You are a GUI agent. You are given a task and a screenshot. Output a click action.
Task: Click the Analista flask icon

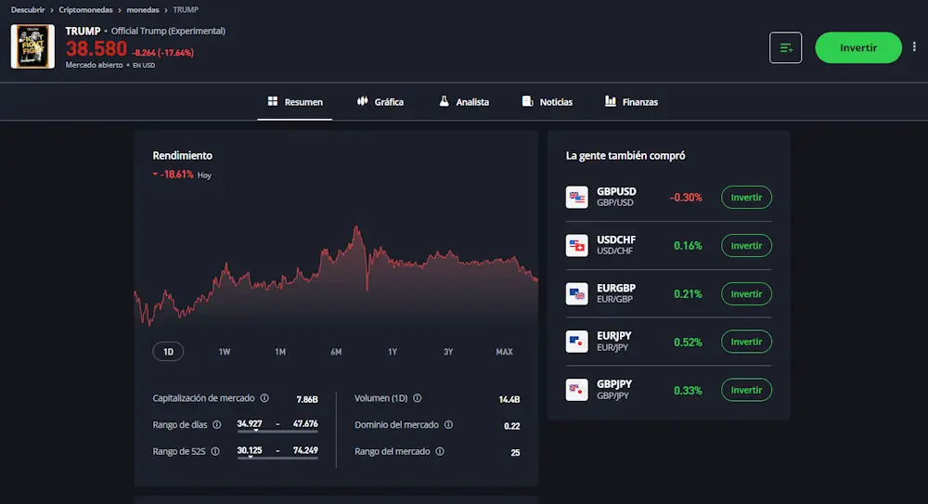(444, 101)
